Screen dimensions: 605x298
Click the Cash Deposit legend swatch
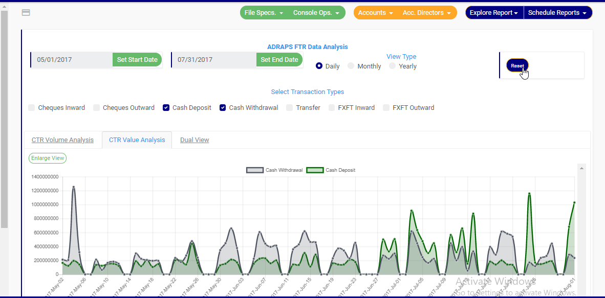click(315, 170)
